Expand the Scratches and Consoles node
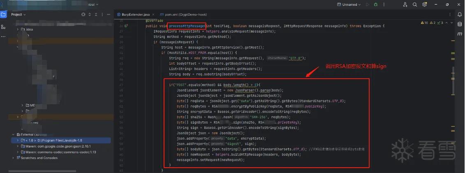Image resolution: width=465 pixels, height=173 pixels. pyautogui.click(x=13, y=158)
